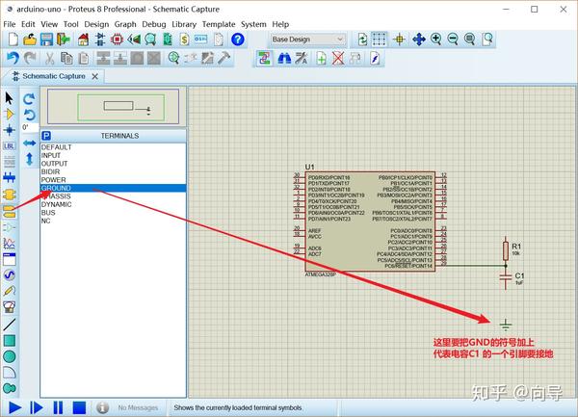Open the Help question mark icon

tap(238, 39)
